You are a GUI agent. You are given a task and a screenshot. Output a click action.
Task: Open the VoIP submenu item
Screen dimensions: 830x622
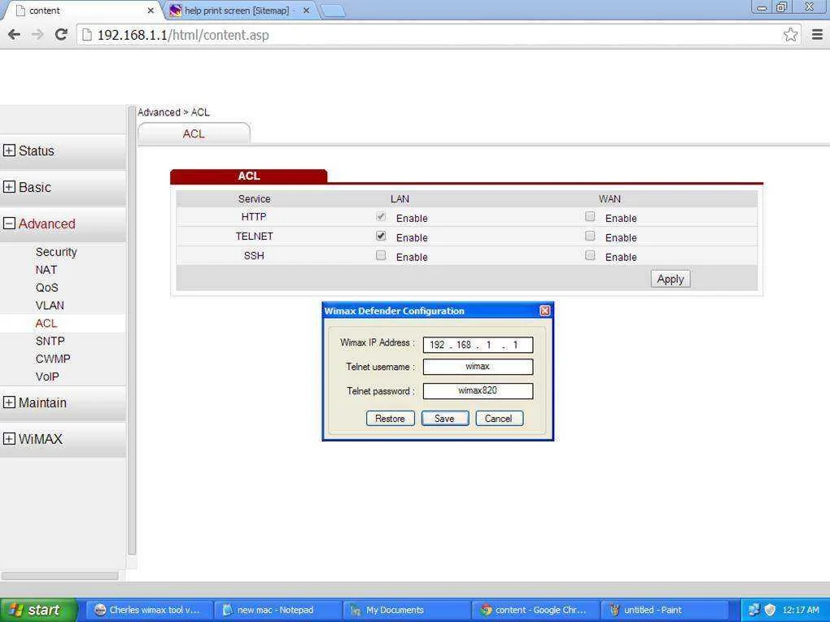tap(47, 376)
